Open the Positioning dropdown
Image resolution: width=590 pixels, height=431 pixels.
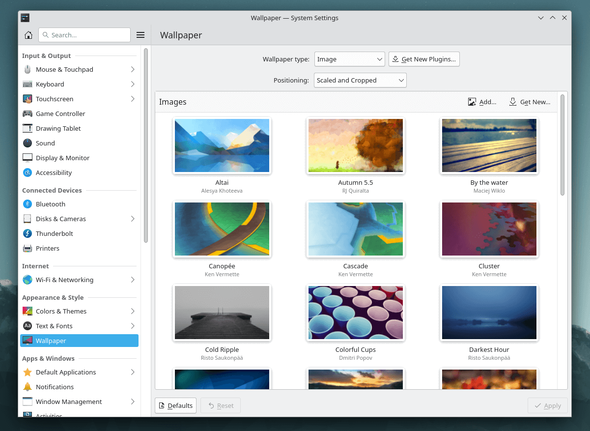click(x=360, y=80)
